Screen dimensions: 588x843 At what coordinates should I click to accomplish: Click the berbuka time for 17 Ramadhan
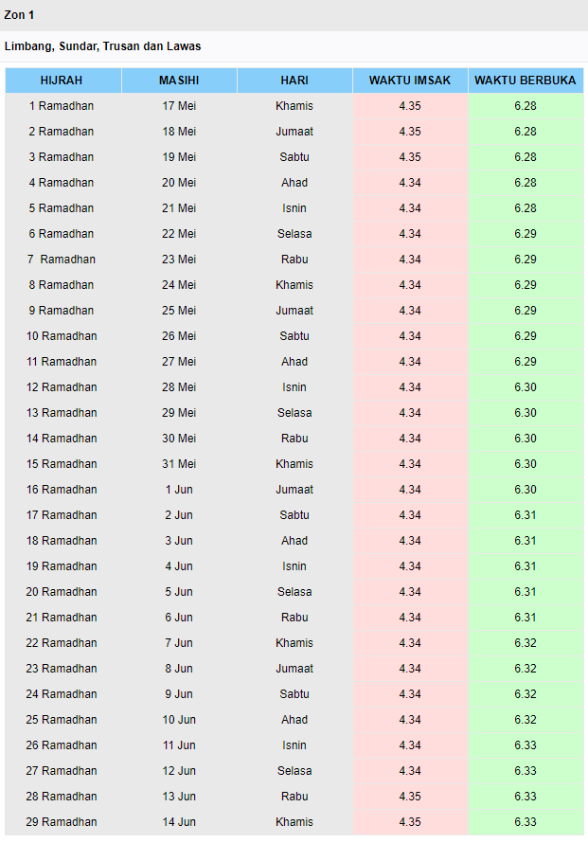[x=526, y=515]
